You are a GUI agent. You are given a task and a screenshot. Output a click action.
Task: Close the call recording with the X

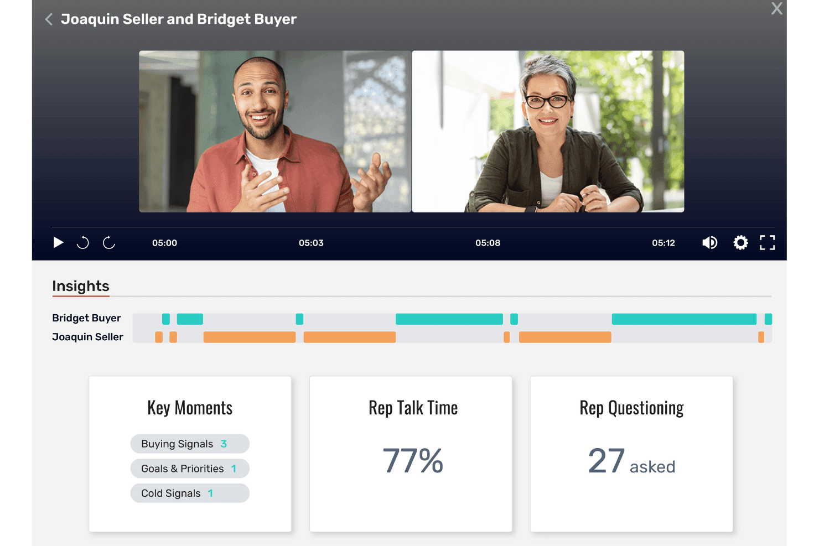pyautogui.click(x=777, y=8)
